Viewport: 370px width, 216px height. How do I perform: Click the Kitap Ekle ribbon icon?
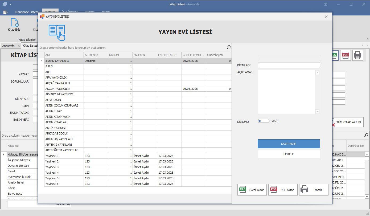coord(14,25)
